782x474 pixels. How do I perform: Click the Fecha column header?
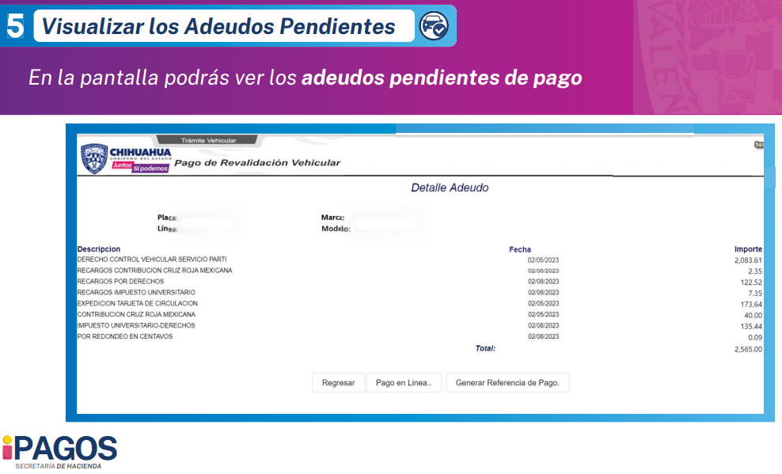tap(520, 249)
